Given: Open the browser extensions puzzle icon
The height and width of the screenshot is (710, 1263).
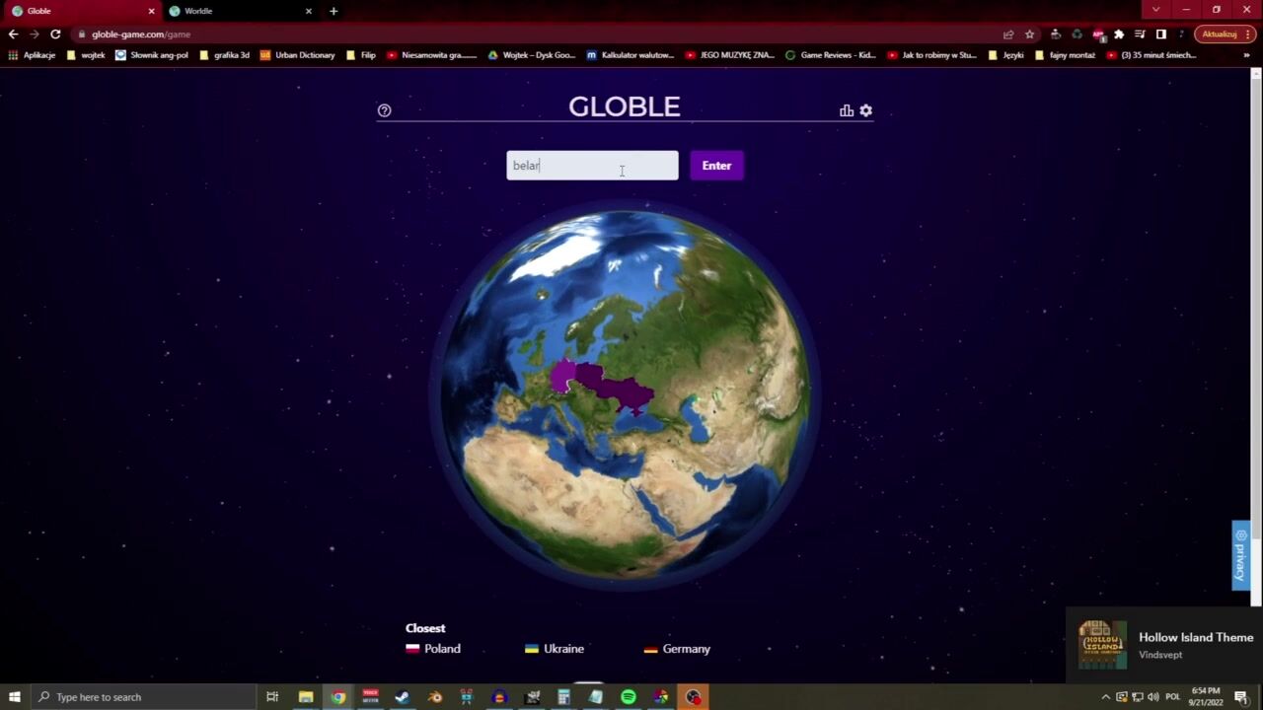Looking at the screenshot, I should click(x=1119, y=35).
